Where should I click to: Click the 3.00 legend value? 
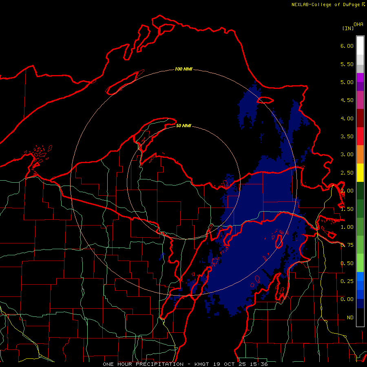[347, 155]
